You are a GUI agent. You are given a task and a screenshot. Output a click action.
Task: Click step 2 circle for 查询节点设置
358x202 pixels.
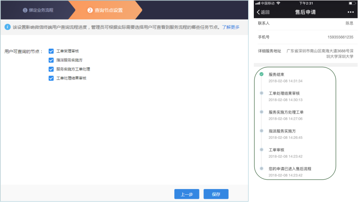(90, 10)
